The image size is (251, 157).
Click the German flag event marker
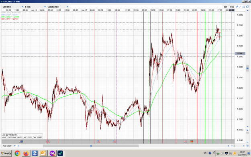point(192,141)
